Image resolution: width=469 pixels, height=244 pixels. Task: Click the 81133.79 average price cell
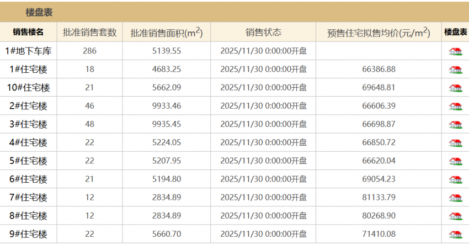pos(379,197)
